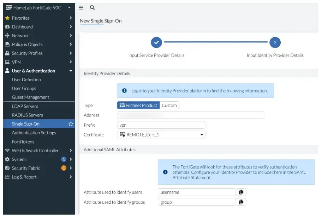Open the hamburger menu icon
Image resolution: width=328 pixels, height=216 pixels.
click(81, 8)
